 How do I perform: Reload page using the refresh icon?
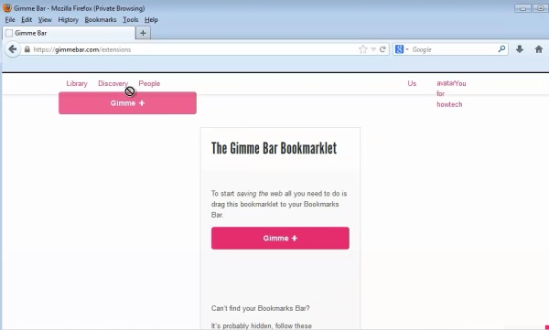tap(382, 49)
